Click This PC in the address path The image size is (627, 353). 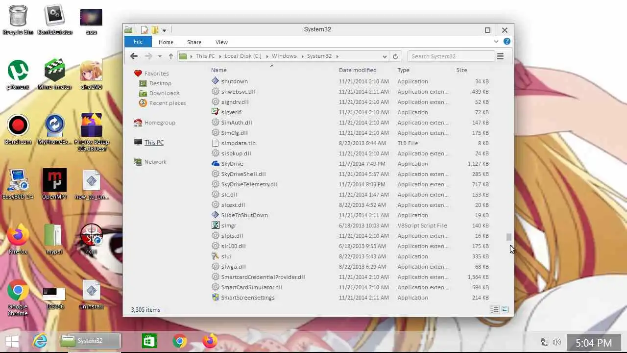click(205, 56)
